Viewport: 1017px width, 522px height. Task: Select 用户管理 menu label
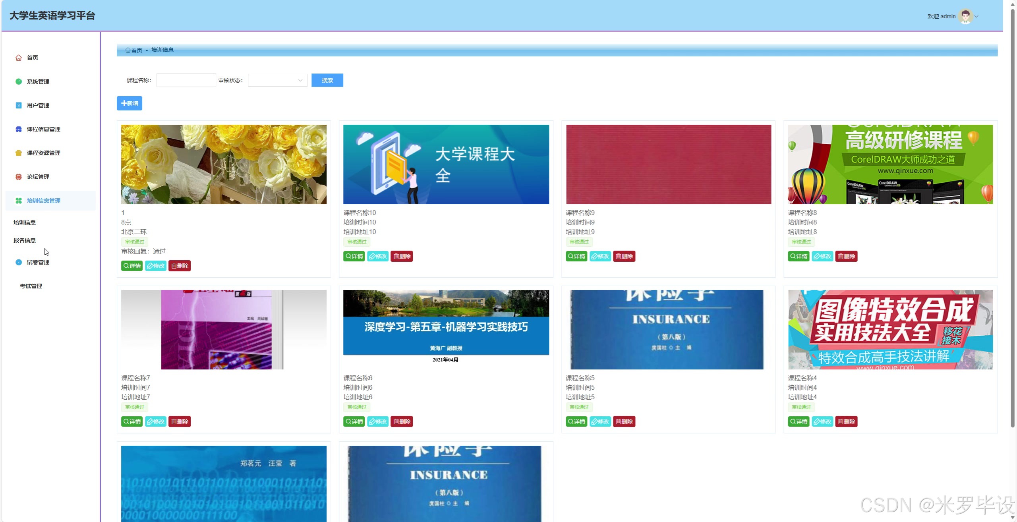38,106
